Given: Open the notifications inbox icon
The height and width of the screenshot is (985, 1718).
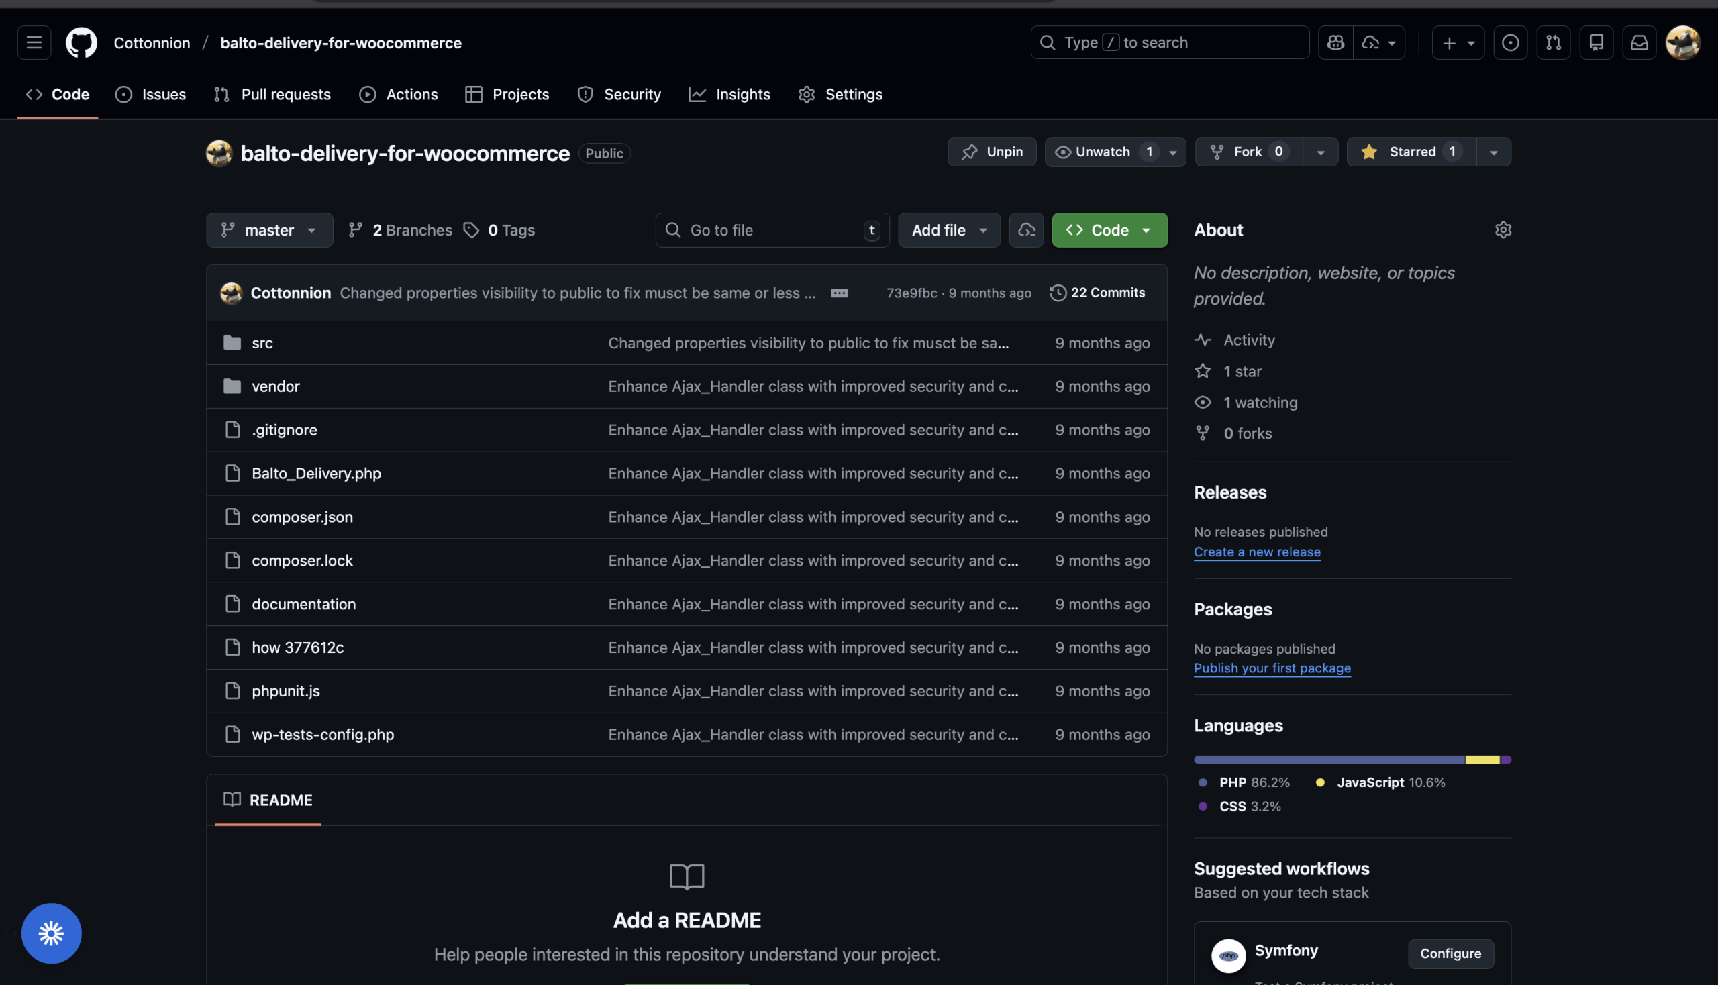Looking at the screenshot, I should 1639,42.
